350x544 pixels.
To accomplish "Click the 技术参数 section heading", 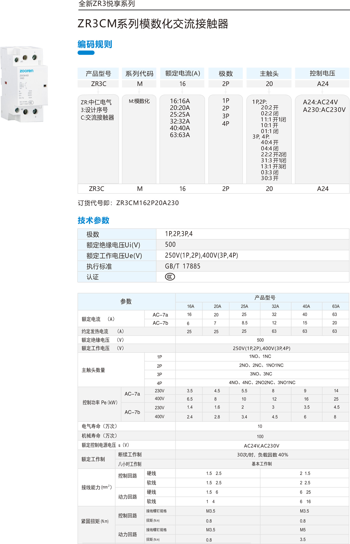I will (x=93, y=220).
